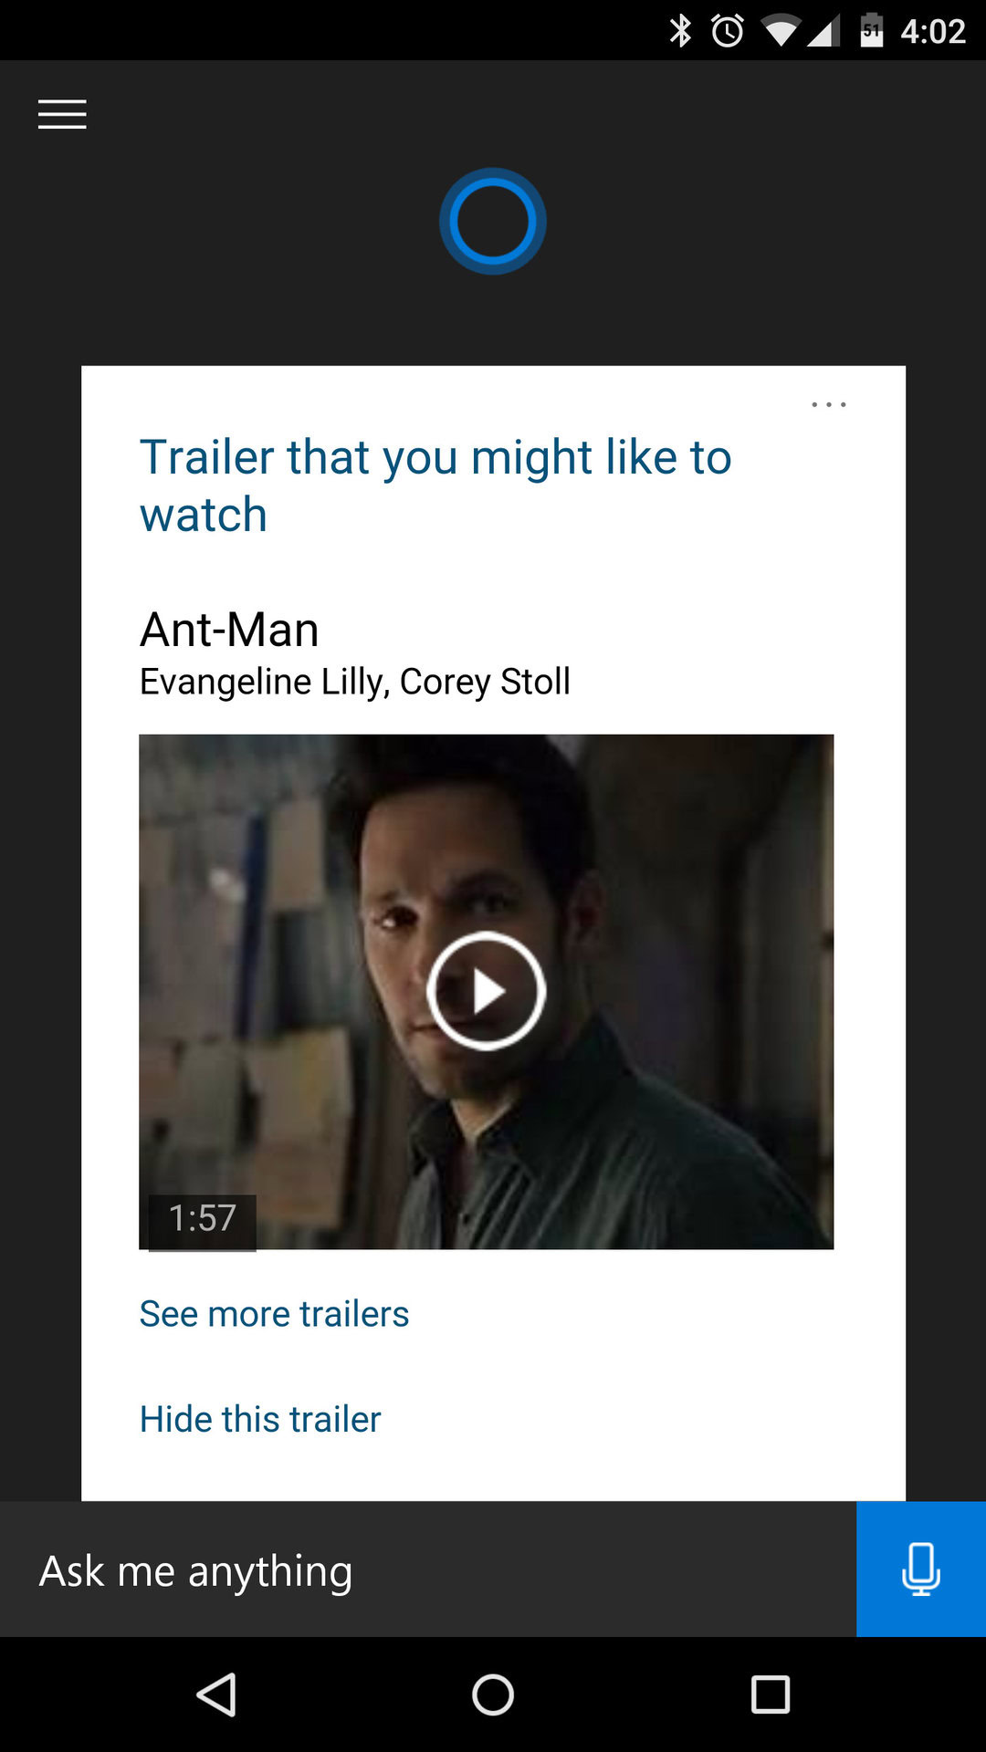Tap the Cortana circle logo
This screenshot has height=1752, width=986.
click(493, 221)
